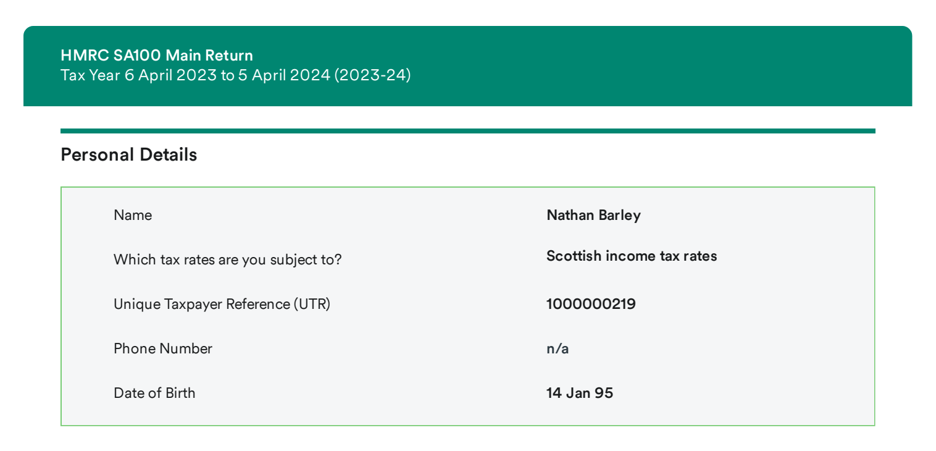936x451 pixels.
Task: Select the Tax Year subtitle line in header
Action: [235, 76]
